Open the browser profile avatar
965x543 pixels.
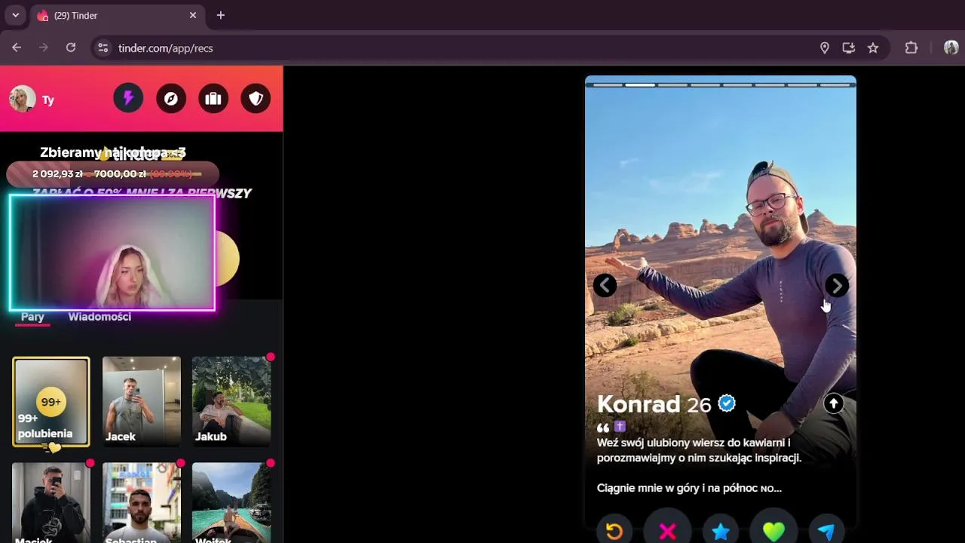click(951, 48)
